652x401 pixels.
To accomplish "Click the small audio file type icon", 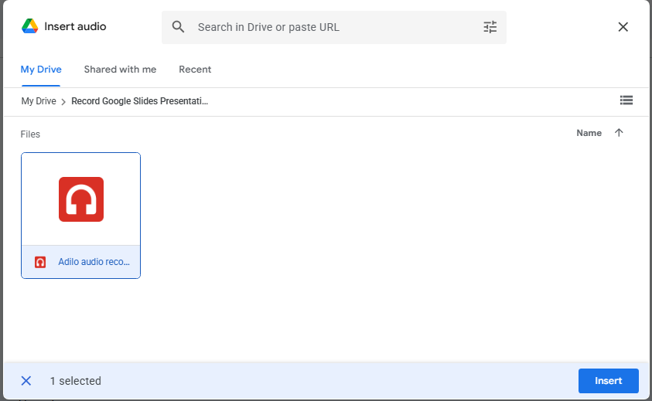I will [40, 262].
